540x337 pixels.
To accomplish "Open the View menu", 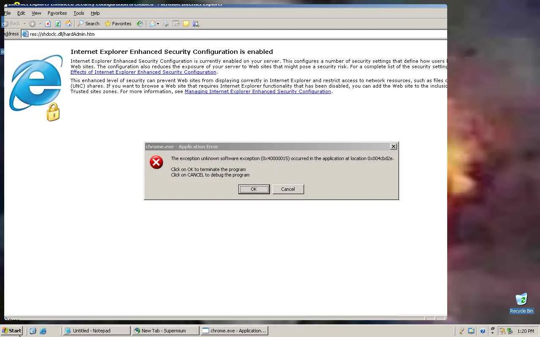I will click(36, 13).
